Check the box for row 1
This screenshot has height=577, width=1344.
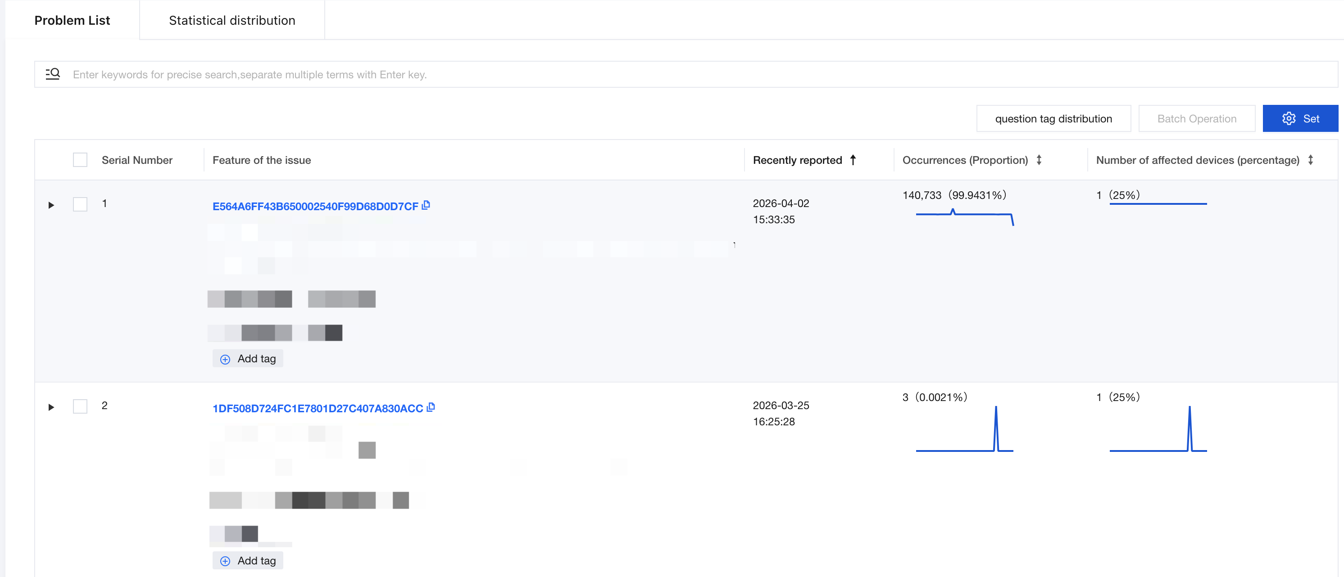click(x=80, y=204)
